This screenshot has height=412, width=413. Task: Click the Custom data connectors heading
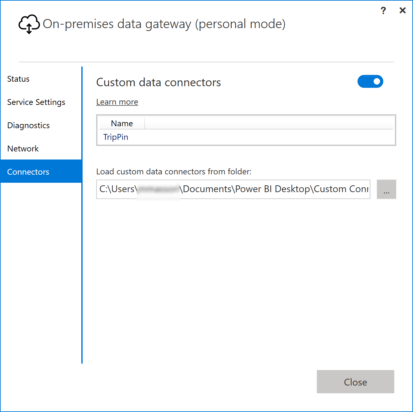(158, 82)
